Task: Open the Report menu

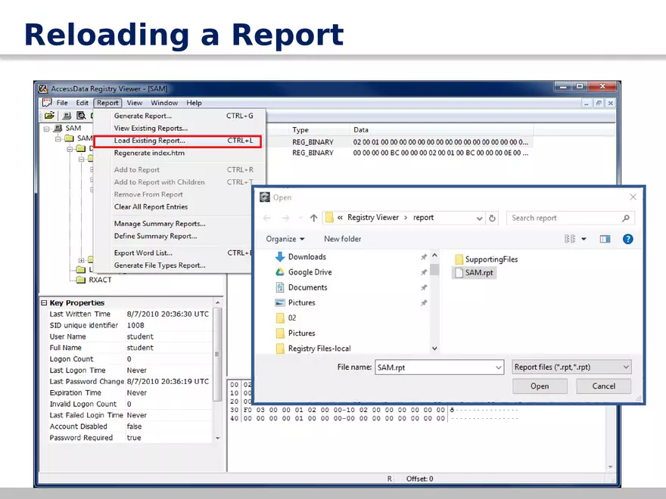Action: [x=107, y=102]
